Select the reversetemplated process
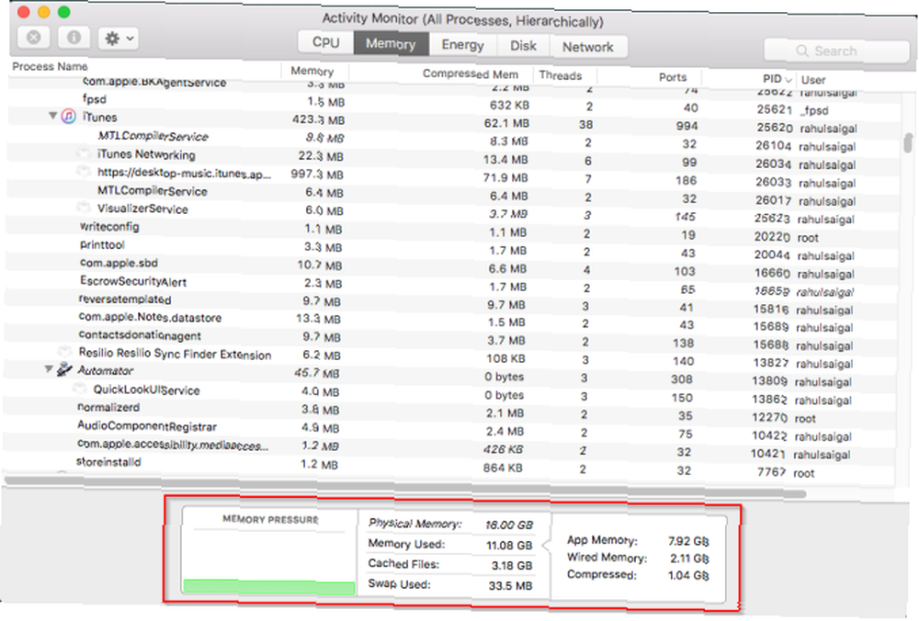Image resolution: width=919 pixels, height=621 pixels. click(450, 303)
